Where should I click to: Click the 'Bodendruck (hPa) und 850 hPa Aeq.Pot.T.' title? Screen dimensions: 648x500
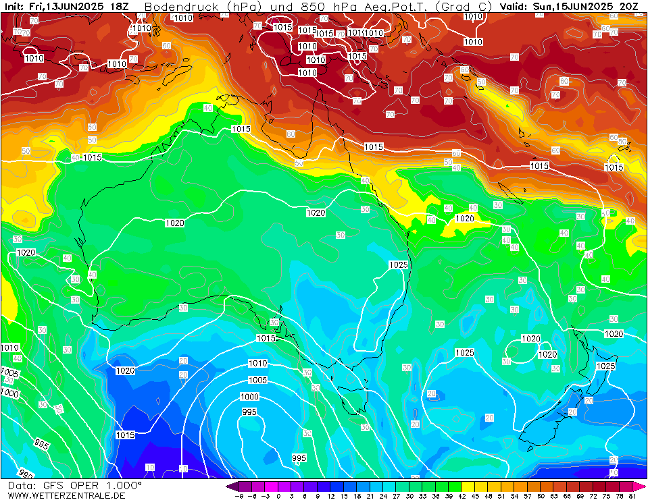tap(286, 7)
